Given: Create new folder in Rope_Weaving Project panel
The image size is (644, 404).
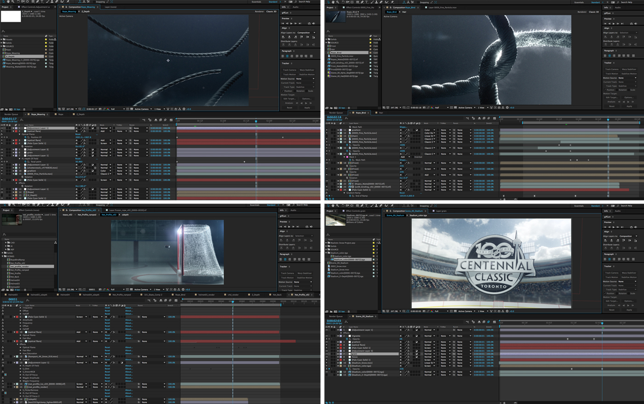Looking at the screenshot, I should point(6,109).
